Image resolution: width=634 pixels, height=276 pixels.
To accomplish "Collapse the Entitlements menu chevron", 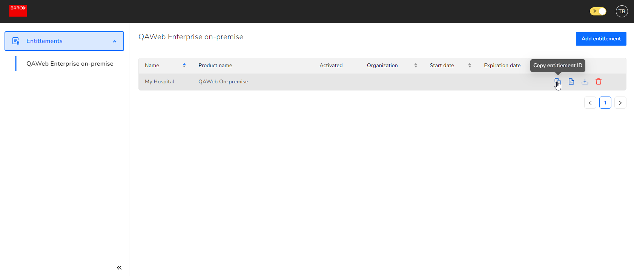I will 115,41.
